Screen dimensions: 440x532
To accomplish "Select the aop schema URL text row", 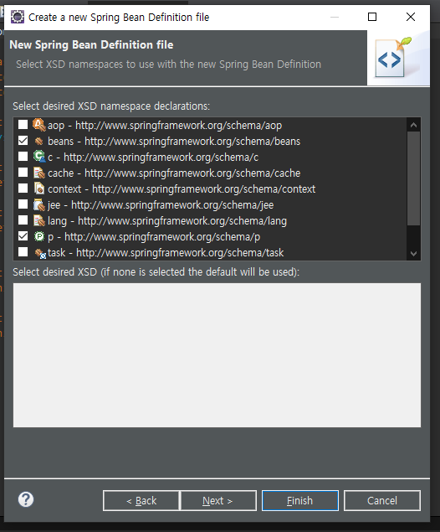I will (165, 126).
